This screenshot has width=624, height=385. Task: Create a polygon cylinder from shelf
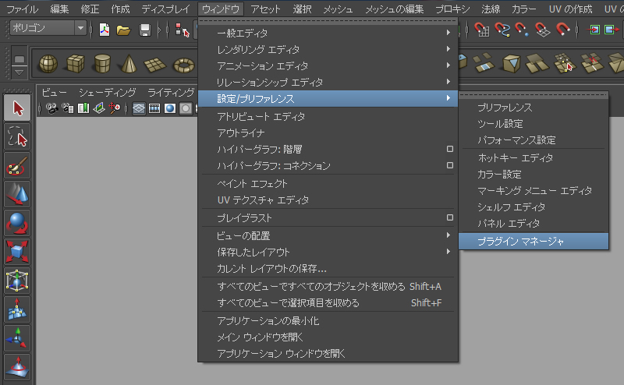[x=102, y=64]
